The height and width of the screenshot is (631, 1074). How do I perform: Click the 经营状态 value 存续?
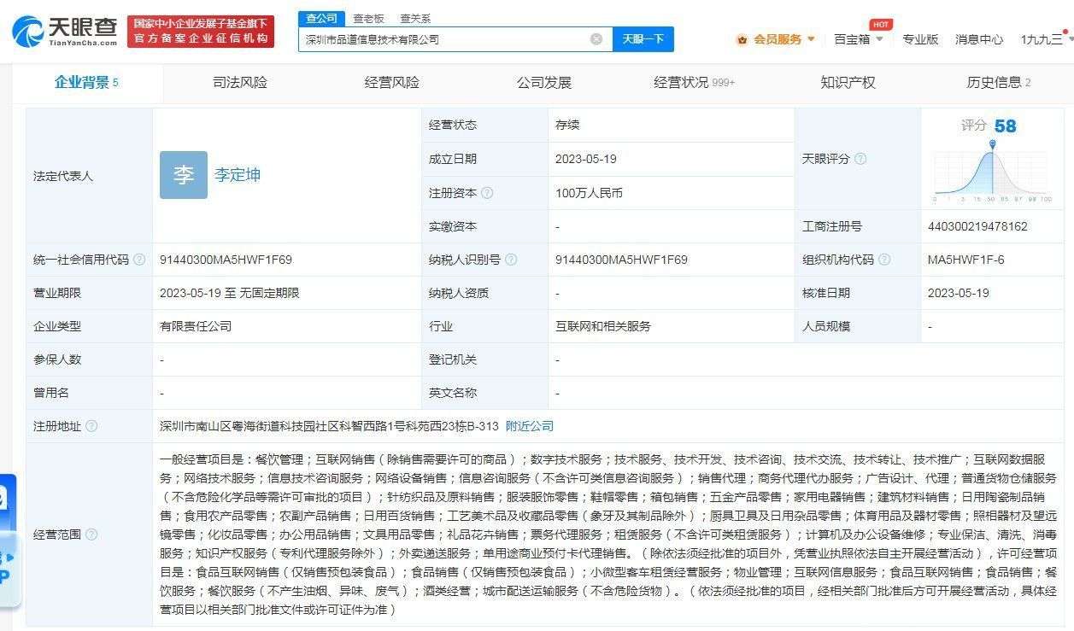[567, 125]
